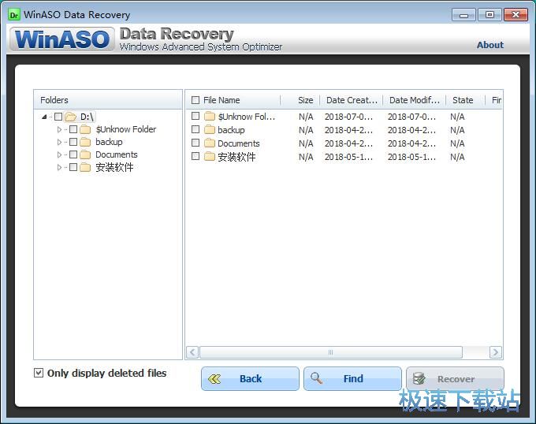Uncheck Only display deleted files
Image resolution: width=536 pixels, height=424 pixels.
[39, 373]
